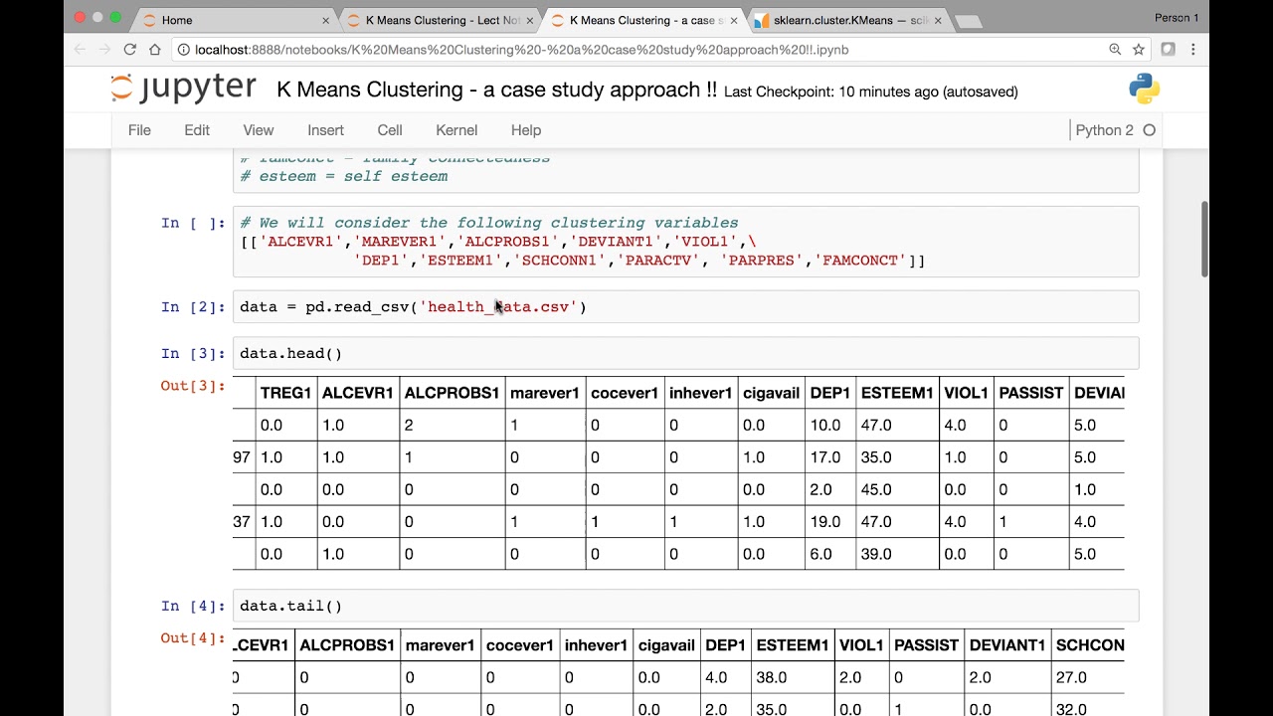Viewport: 1273px width, 716px height.
Task: Click the ESTEEM1 column header in Out[3]
Action: 896,393
